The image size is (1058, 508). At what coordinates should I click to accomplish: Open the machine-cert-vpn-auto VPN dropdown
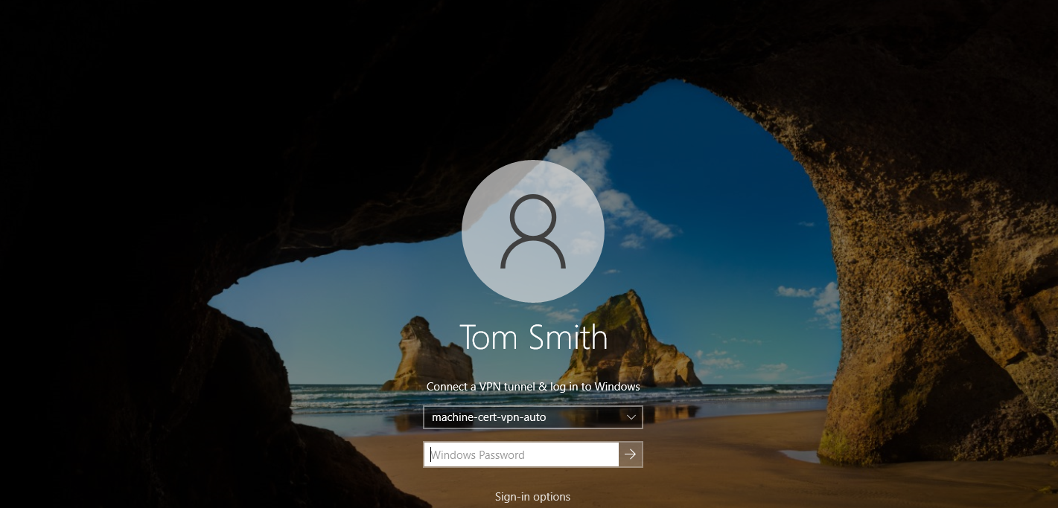pos(533,417)
